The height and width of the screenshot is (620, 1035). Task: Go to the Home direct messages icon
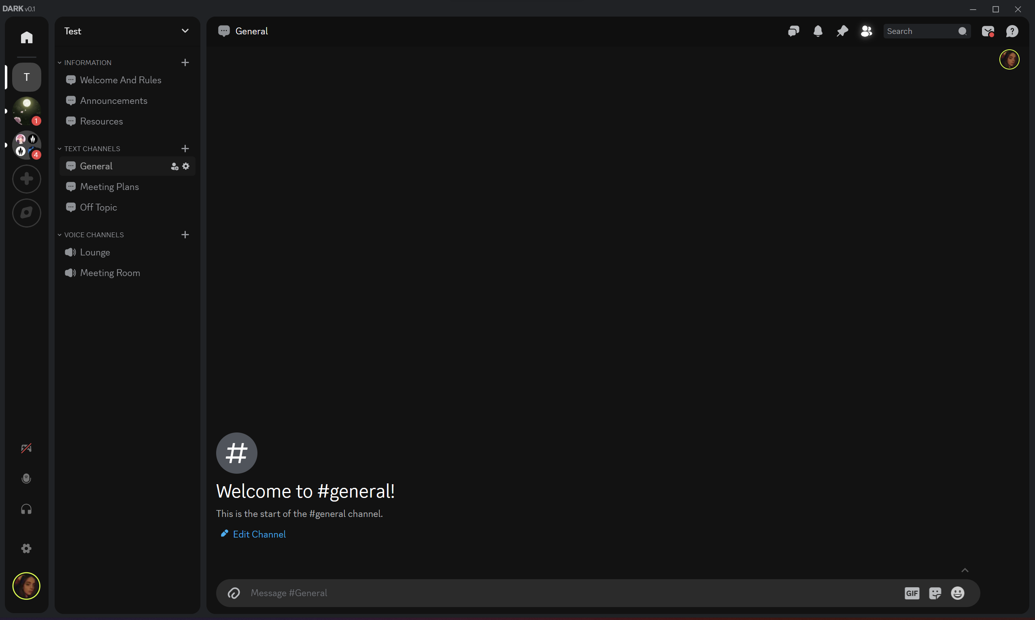tap(26, 38)
